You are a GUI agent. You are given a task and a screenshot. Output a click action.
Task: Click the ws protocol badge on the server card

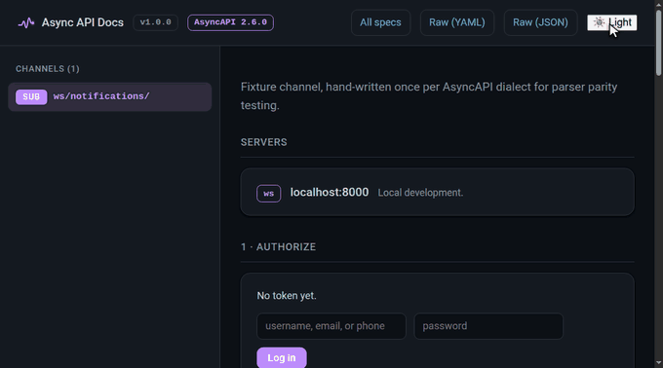click(268, 194)
